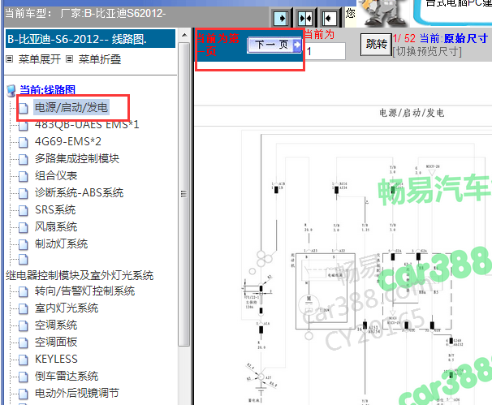The image size is (492, 405).
Task: Click the 跳转 jump button
Action: 376,45
